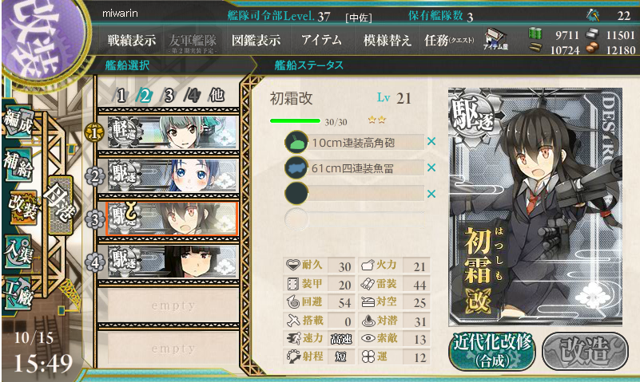
Task: Click the 61cm四連装魚雷 torpedo equipment icon
Action: (296, 167)
